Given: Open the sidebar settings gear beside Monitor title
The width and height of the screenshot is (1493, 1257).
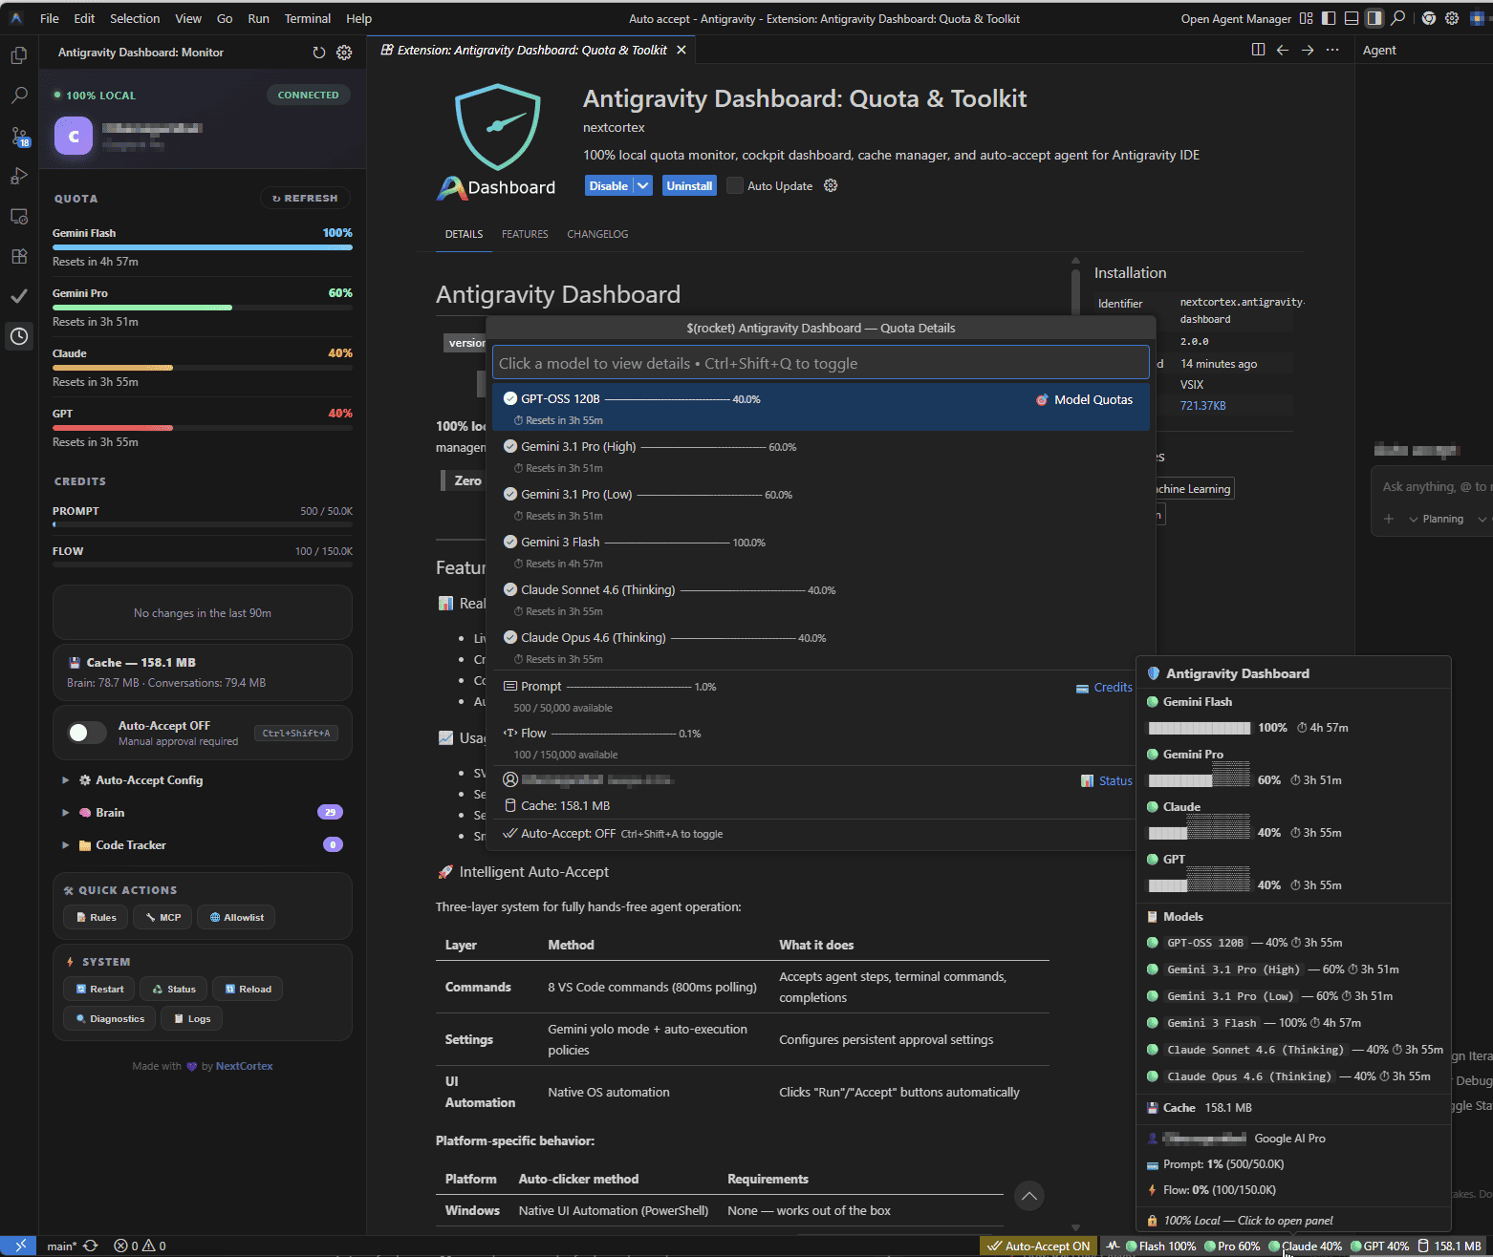Looking at the screenshot, I should click(x=344, y=53).
